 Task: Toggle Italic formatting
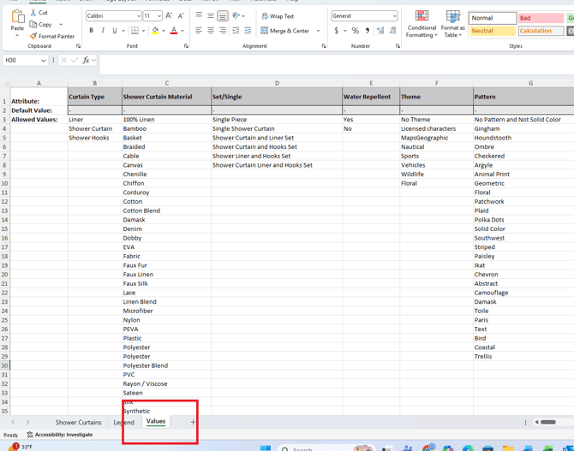(x=103, y=31)
